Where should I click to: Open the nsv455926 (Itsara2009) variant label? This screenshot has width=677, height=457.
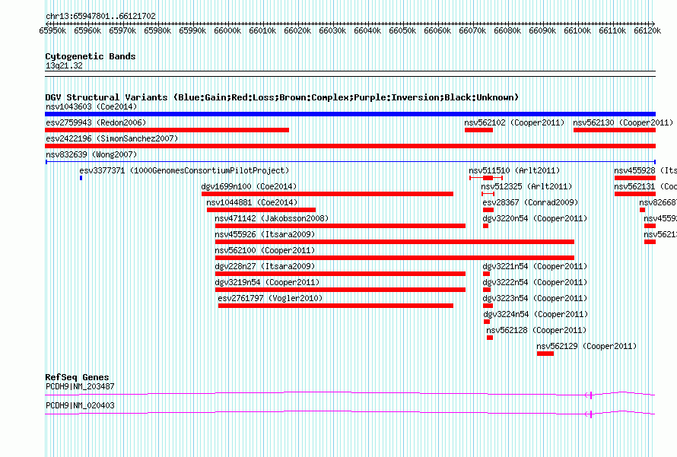265,234
